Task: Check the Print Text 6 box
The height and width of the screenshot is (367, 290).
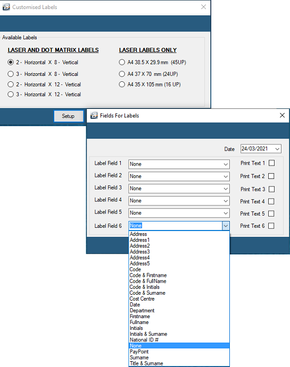Action: [x=271, y=226]
